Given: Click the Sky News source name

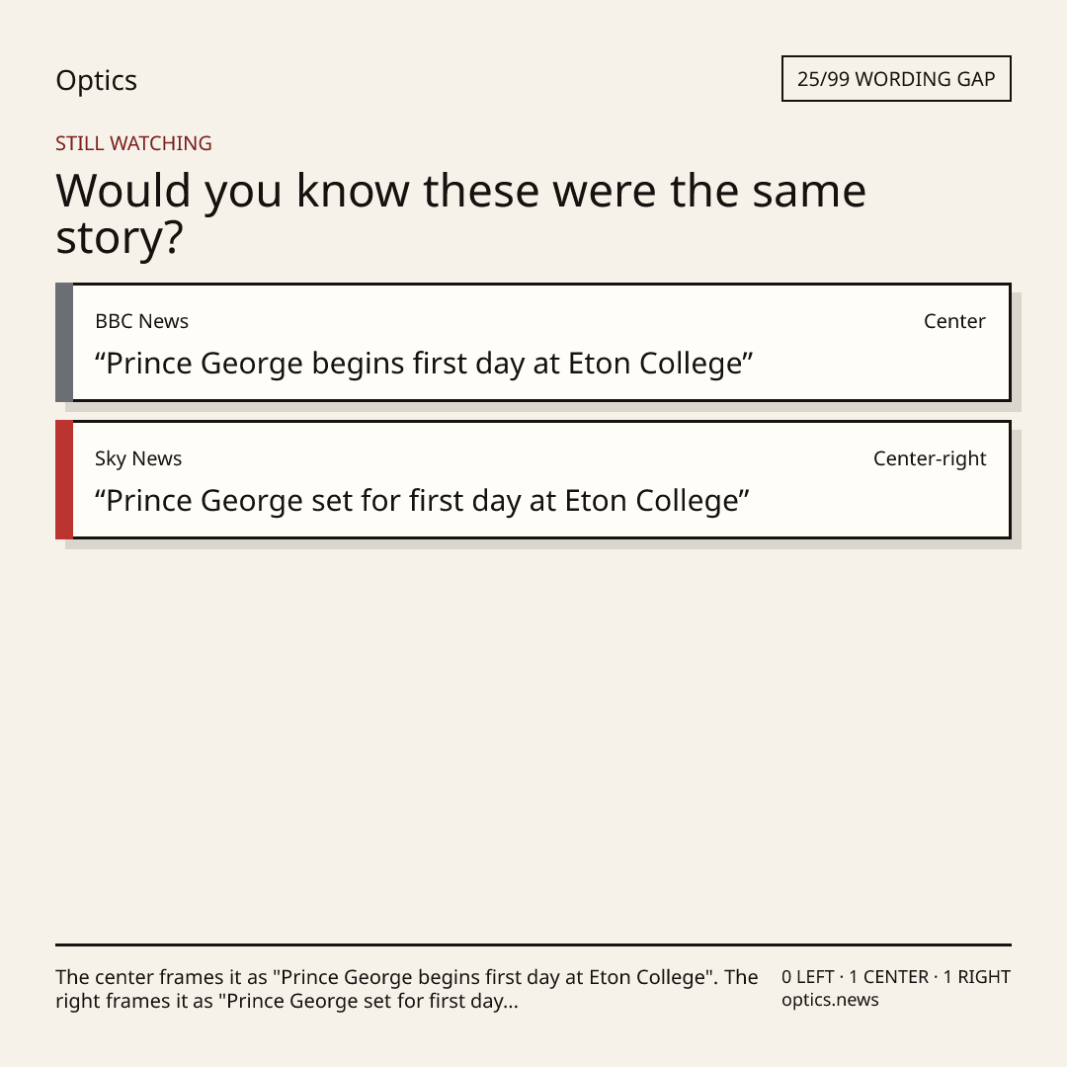Looking at the screenshot, I should tap(138, 458).
